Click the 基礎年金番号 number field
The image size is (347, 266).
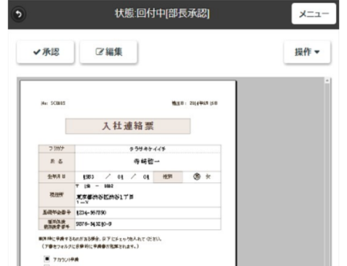[147, 213]
